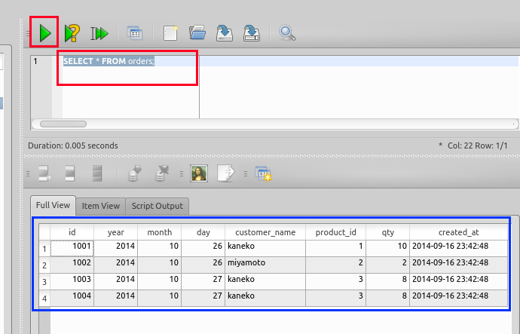This screenshot has height=334, width=520.
Task: Select cell with id 1004
Action: pyautogui.click(x=72, y=298)
